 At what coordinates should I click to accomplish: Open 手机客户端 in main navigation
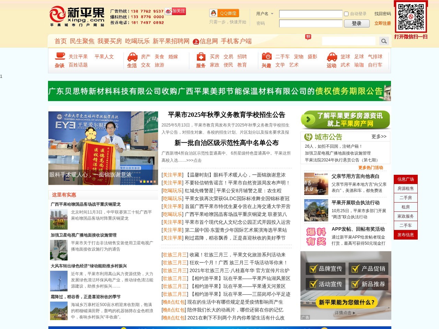(236, 41)
